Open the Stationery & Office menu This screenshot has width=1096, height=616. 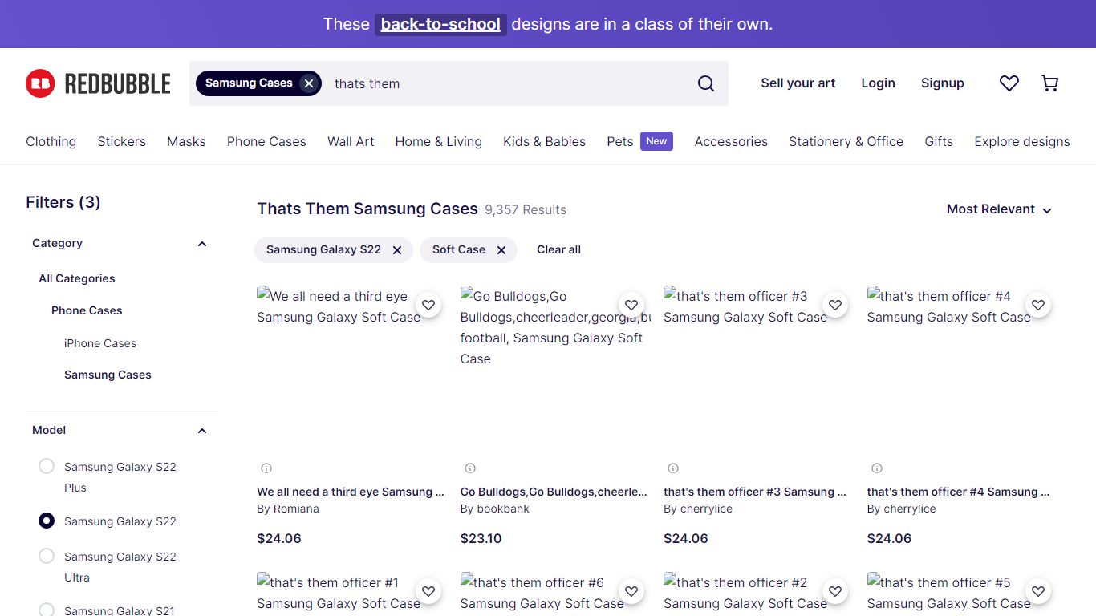pyautogui.click(x=846, y=141)
